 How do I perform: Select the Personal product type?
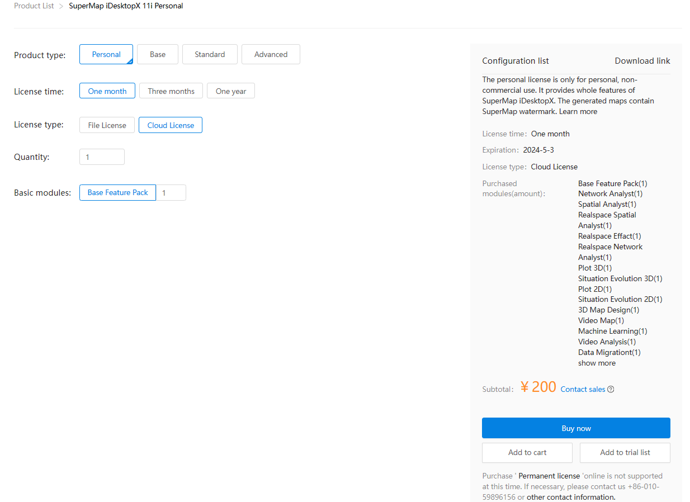point(106,54)
